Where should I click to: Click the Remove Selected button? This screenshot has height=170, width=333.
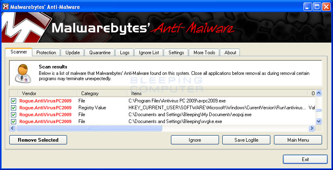(x=38, y=140)
